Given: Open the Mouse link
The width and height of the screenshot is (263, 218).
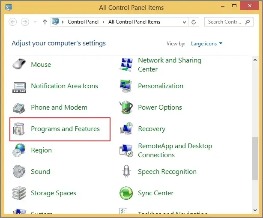Looking at the screenshot, I should click(41, 65).
